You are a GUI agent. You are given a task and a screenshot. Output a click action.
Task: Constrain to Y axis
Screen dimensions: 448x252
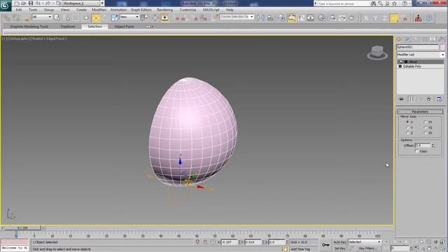coord(375,18)
